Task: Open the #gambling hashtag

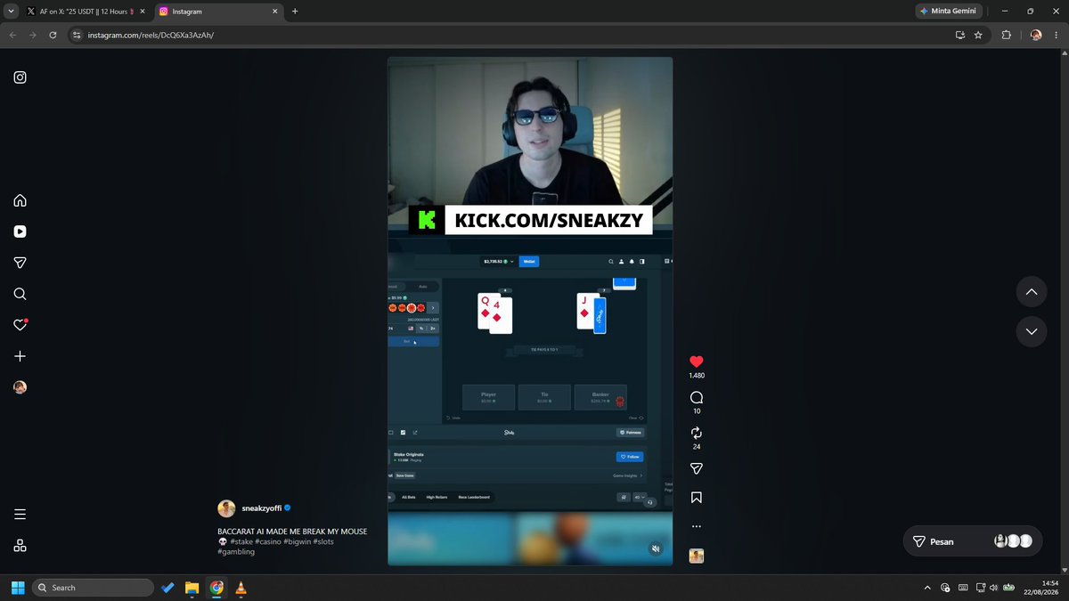Action: [236, 552]
